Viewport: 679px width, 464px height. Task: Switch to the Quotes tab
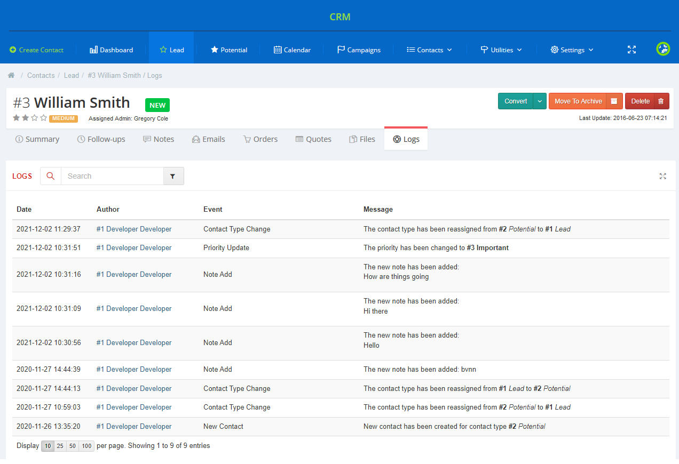313,139
